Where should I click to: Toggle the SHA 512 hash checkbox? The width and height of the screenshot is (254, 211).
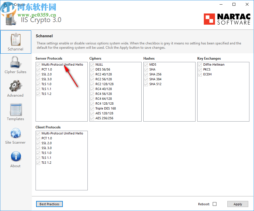tap(146, 84)
